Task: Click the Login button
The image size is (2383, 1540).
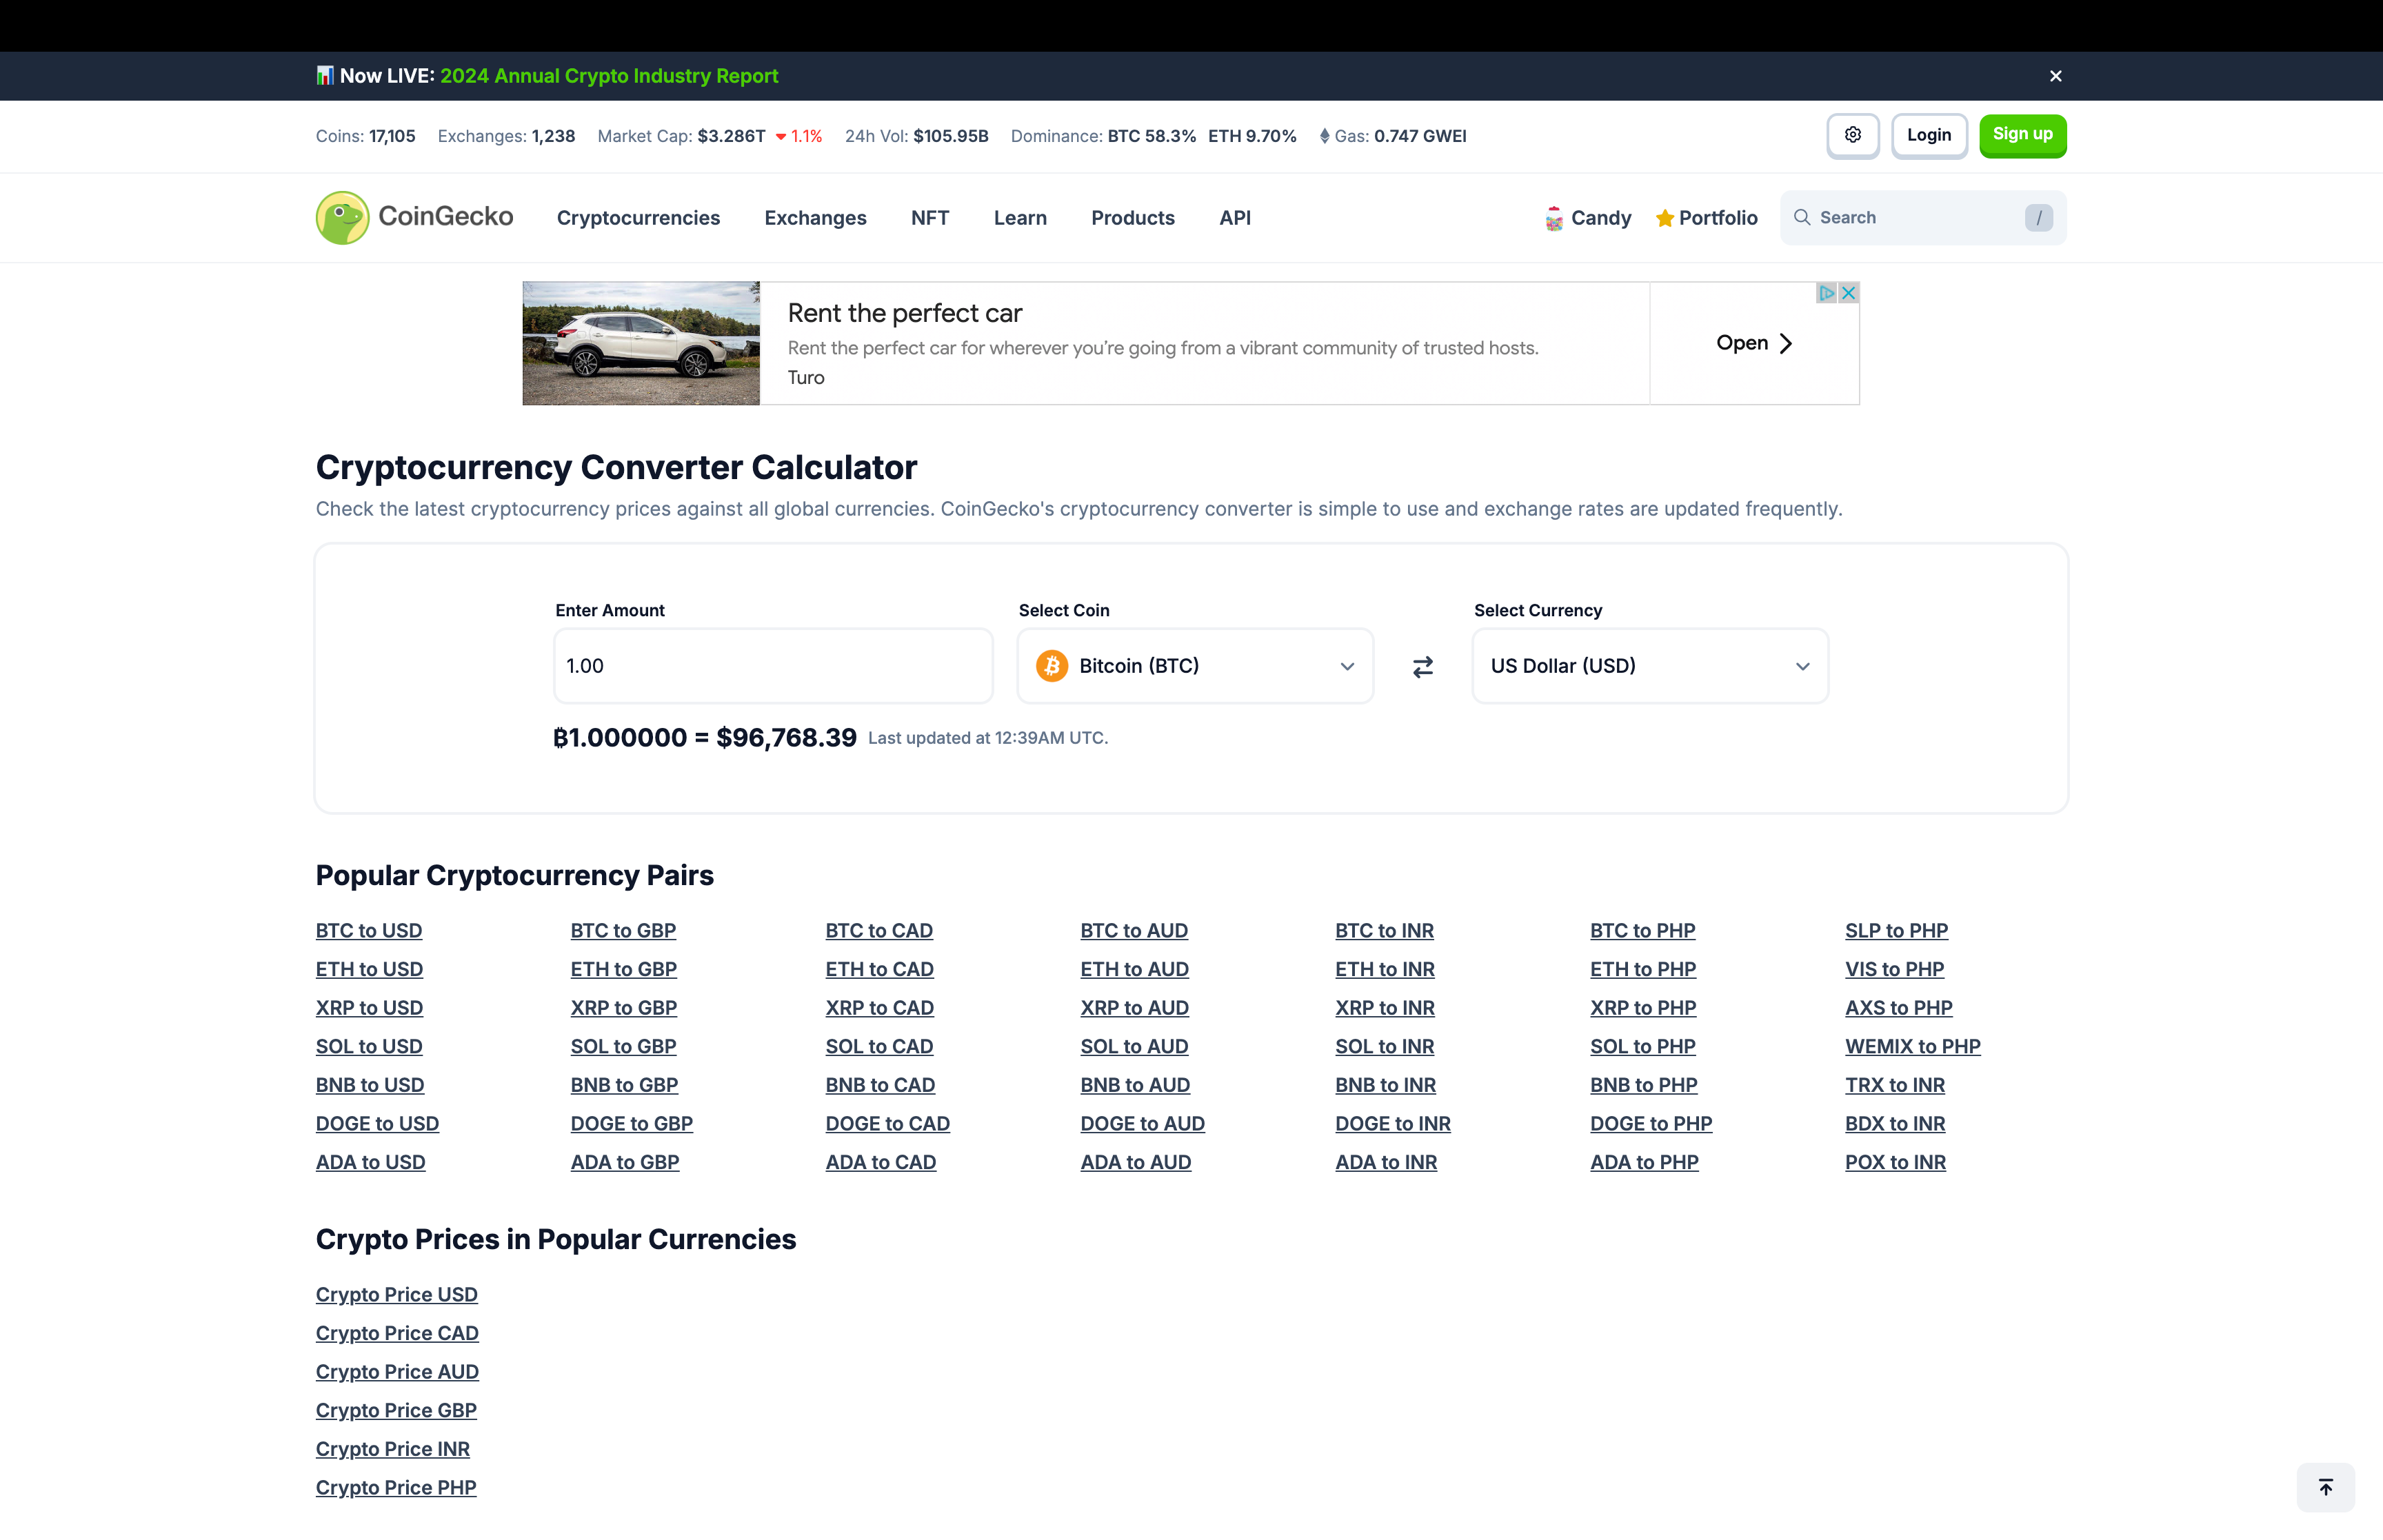Action: click(1929, 135)
